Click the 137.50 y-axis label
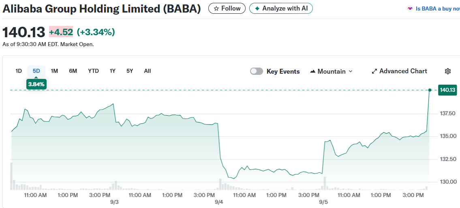The image size is (460, 208). pos(449,113)
